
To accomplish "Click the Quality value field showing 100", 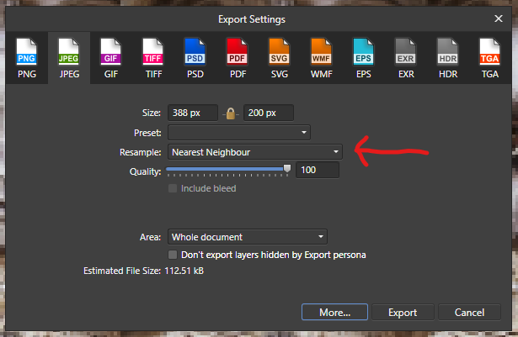I will (318, 170).
